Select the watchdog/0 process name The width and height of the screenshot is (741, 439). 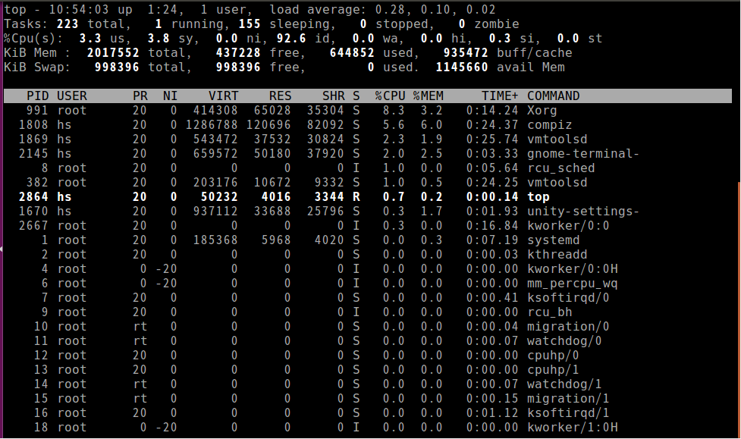(x=564, y=341)
